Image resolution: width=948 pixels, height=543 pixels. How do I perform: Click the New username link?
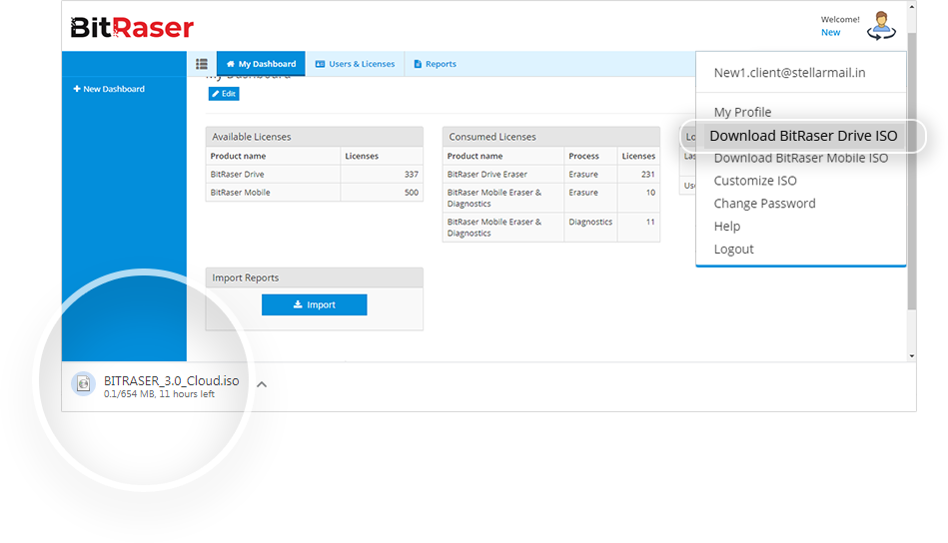point(830,33)
